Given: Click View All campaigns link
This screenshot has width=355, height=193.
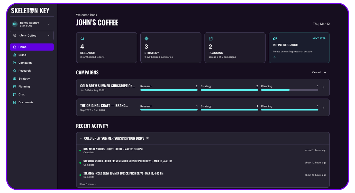Looking at the screenshot, I should pos(319,72).
